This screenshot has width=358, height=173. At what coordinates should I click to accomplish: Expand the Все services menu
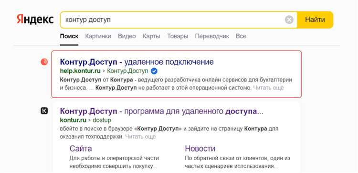(x=241, y=36)
